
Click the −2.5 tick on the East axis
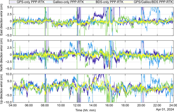9,28
